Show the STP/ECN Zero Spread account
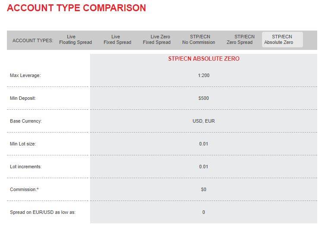Screen dimensions: 334x244 [240, 40]
